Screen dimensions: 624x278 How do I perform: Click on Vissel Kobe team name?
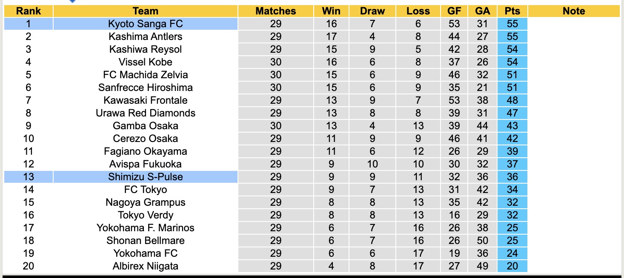click(x=146, y=62)
